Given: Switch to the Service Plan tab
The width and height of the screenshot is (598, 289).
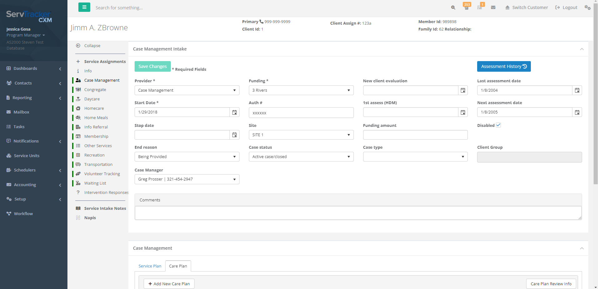Looking at the screenshot, I should pyautogui.click(x=150, y=266).
